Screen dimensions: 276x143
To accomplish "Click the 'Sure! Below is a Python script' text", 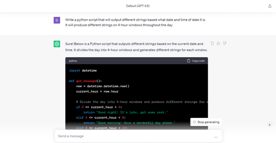I will click(x=136, y=47).
